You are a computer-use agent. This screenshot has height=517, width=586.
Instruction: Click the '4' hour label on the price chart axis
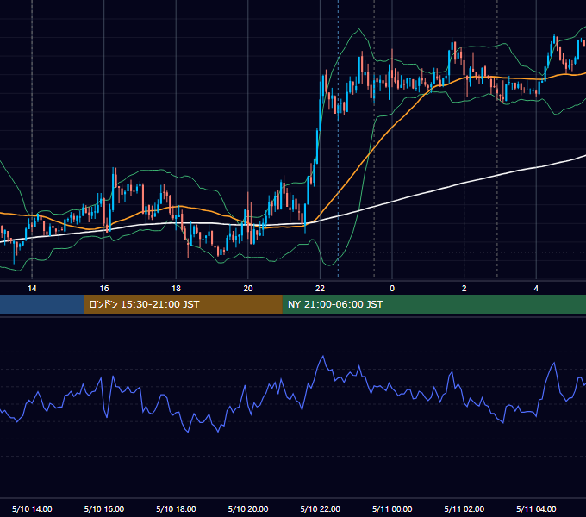[x=536, y=289]
